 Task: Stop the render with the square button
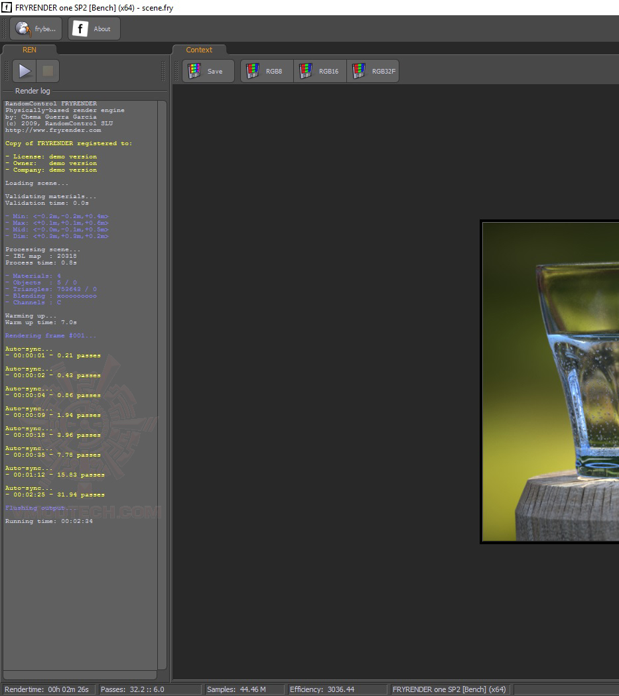(48, 71)
